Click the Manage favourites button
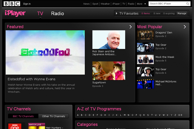The width and height of the screenshot is (194, 129). tap(182, 13)
